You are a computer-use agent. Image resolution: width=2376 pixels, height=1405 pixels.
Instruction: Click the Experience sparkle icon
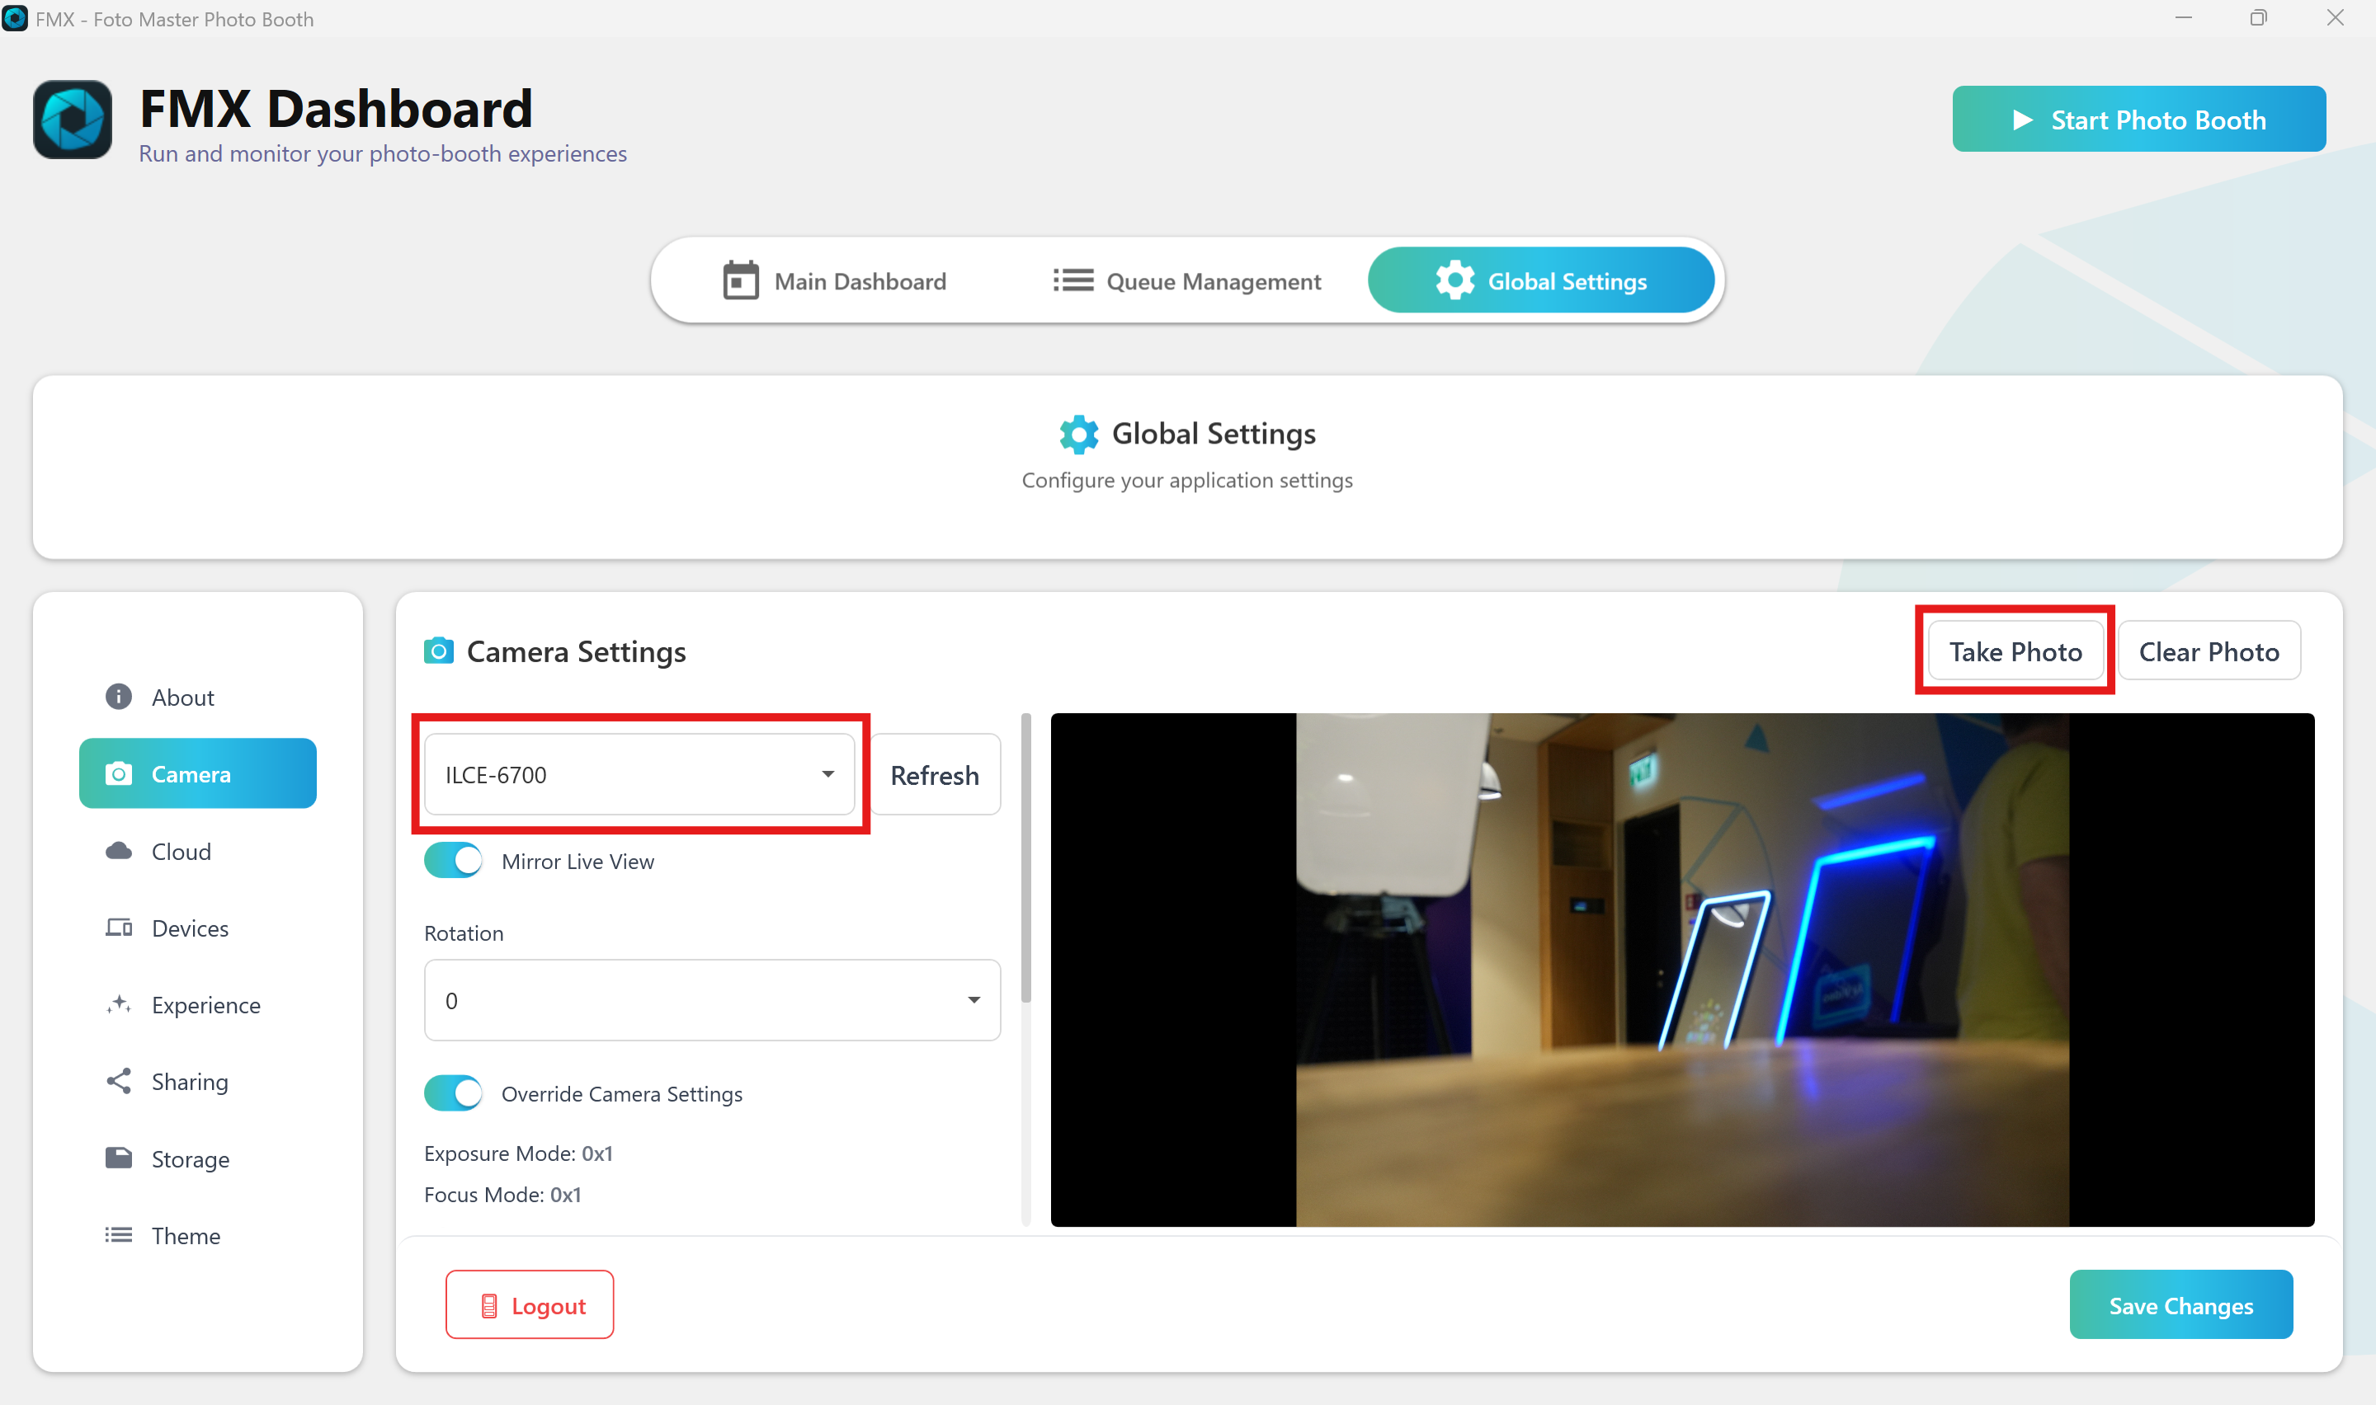[x=118, y=1004]
